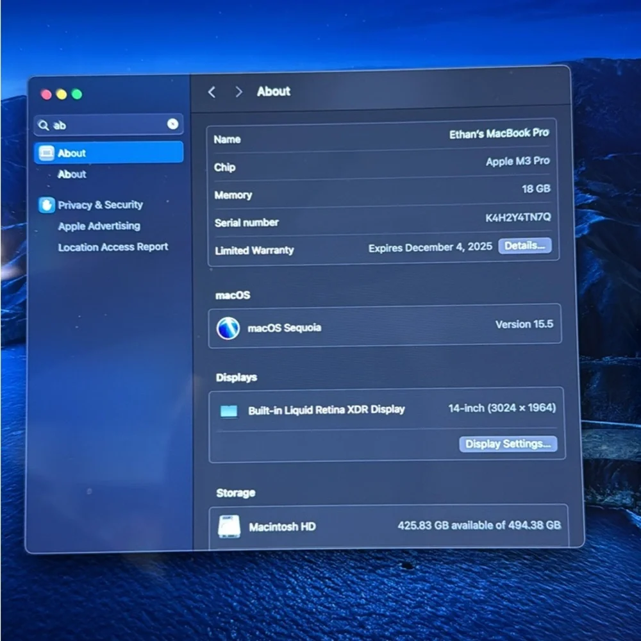Open warranty Details button
Image resolution: width=641 pixels, height=641 pixels.
coord(525,246)
